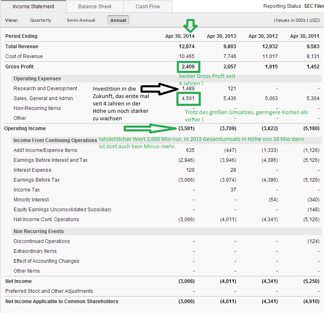Click the Apr 30, 2013 column header
Image resolution: width=324 pixels, height=313 pixels.
(x=221, y=36)
